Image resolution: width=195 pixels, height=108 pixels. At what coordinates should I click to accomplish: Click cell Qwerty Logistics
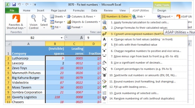(28, 97)
